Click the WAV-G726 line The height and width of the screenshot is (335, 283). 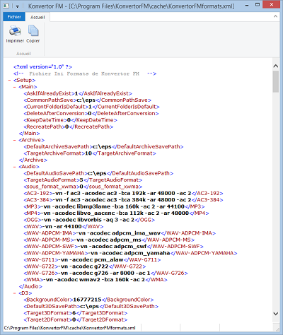(105, 274)
